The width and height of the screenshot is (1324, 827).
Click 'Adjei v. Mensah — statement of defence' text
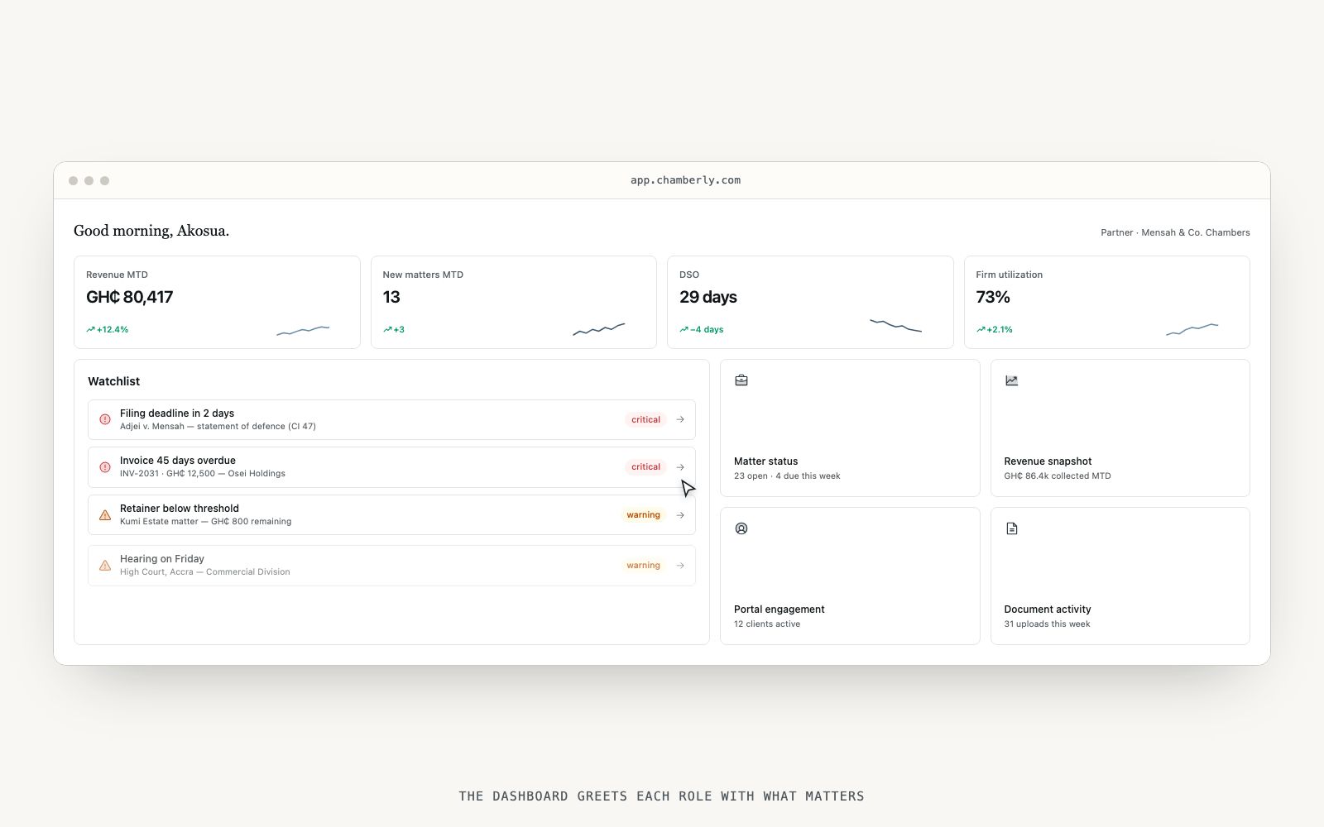point(218,427)
